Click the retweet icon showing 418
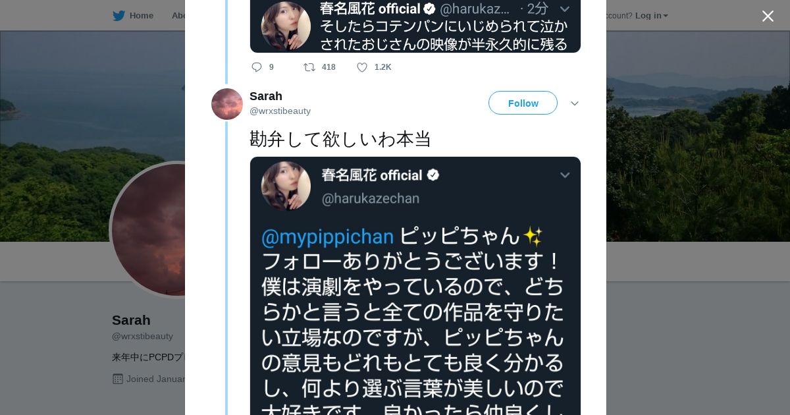This screenshot has height=415, width=790. coord(309,67)
